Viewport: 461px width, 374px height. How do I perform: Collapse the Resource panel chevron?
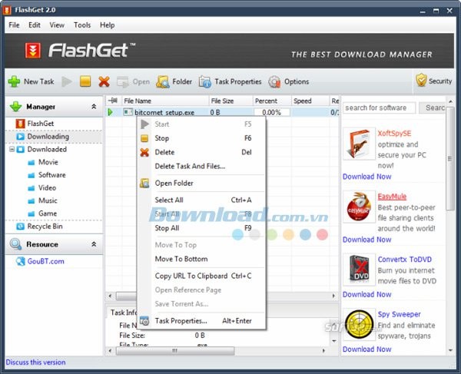tap(94, 244)
